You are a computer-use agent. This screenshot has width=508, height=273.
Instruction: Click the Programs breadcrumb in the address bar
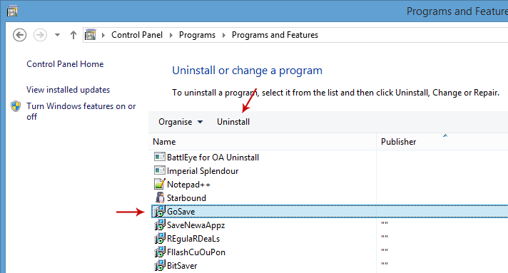(197, 35)
